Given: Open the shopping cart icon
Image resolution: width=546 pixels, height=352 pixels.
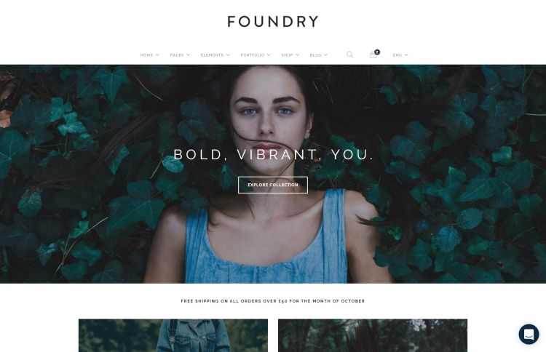Looking at the screenshot, I should tap(373, 55).
